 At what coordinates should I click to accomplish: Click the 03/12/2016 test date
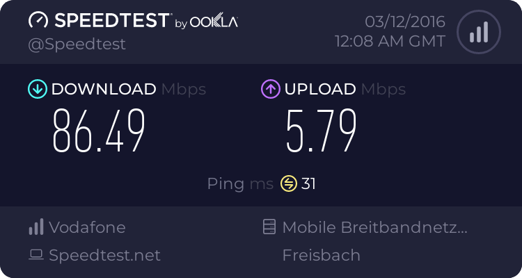405,22
